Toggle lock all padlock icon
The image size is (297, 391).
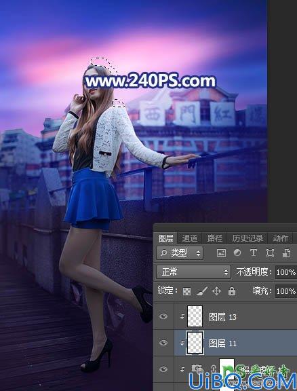point(232,291)
